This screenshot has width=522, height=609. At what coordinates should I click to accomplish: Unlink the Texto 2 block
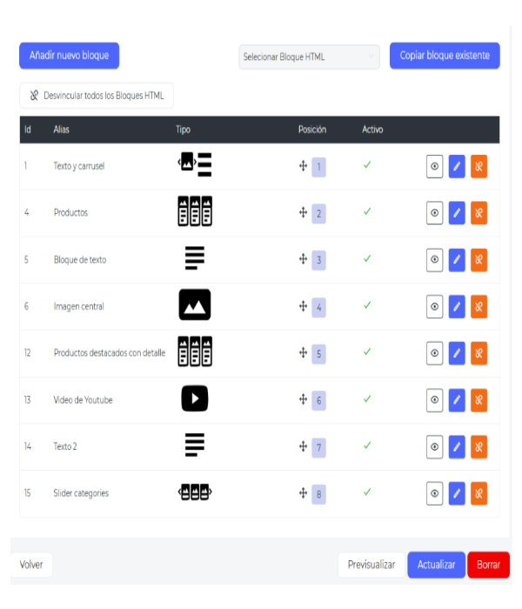click(478, 446)
